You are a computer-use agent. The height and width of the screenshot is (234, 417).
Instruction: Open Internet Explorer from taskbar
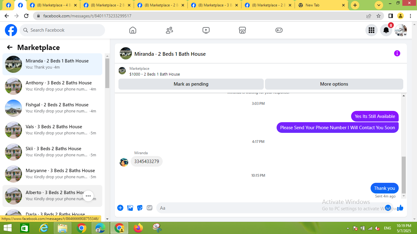[44, 228]
